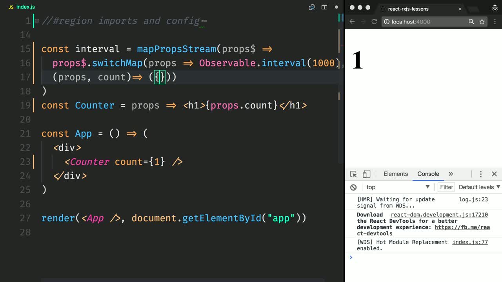Screen dimensions: 502x282
Task: Show more DevTools tabs via chevrons
Action: pyautogui.click(x=451, y=174)
